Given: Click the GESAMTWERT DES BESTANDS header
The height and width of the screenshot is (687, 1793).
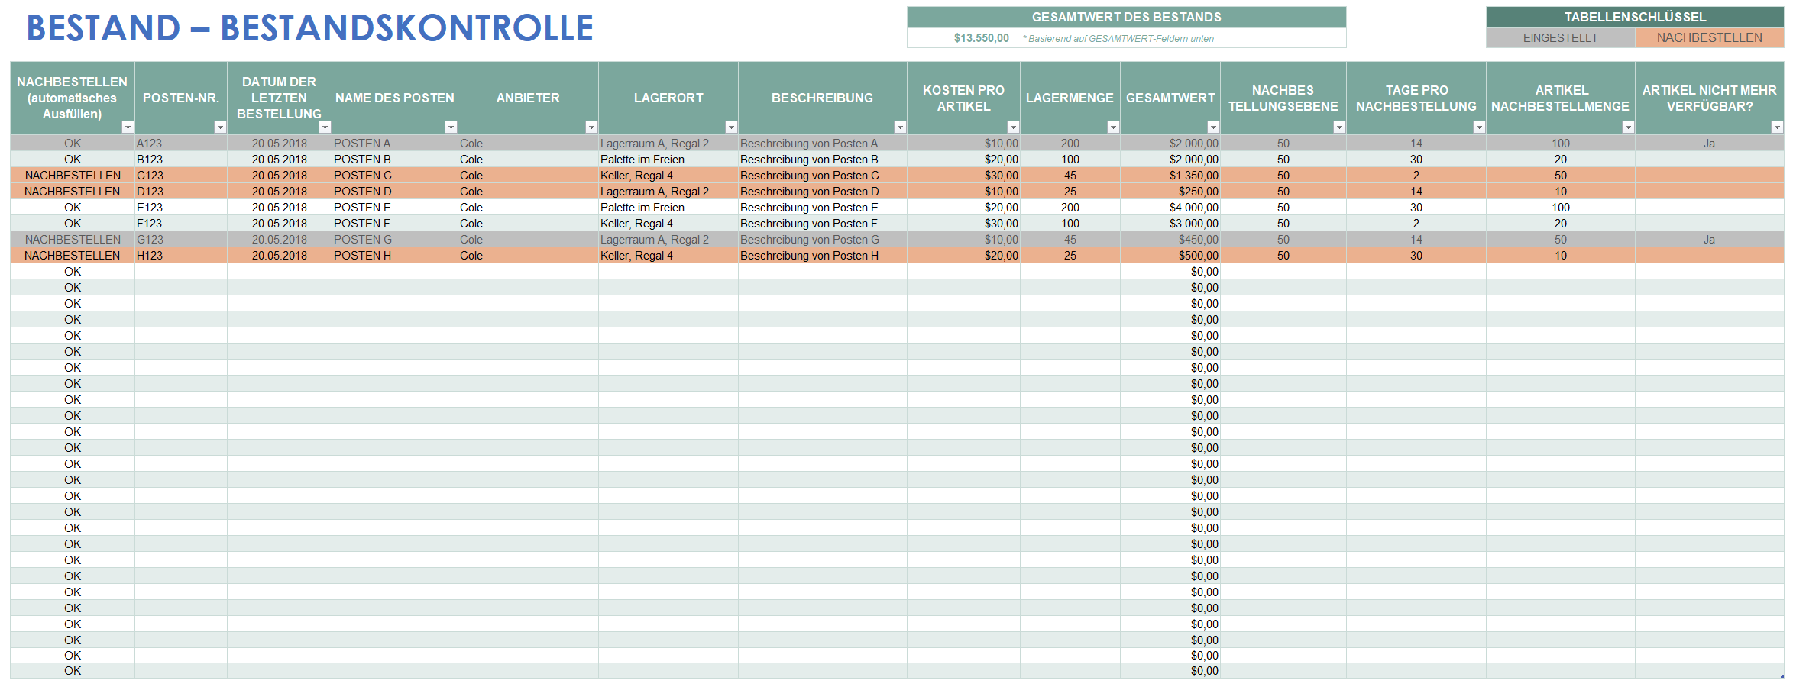Looking at the screenshot, I should 1126,17.
